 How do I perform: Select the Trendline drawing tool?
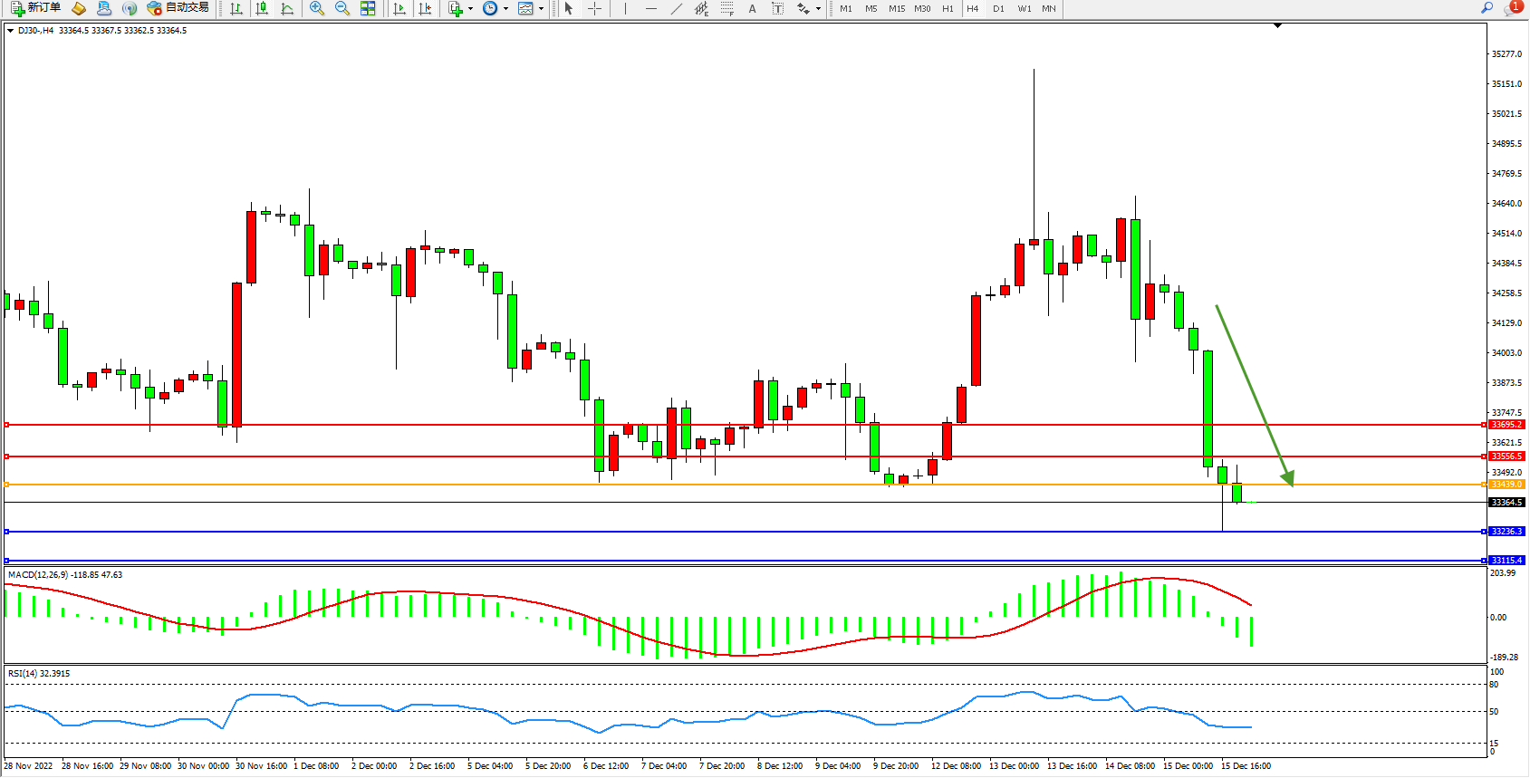coord(676,8)
